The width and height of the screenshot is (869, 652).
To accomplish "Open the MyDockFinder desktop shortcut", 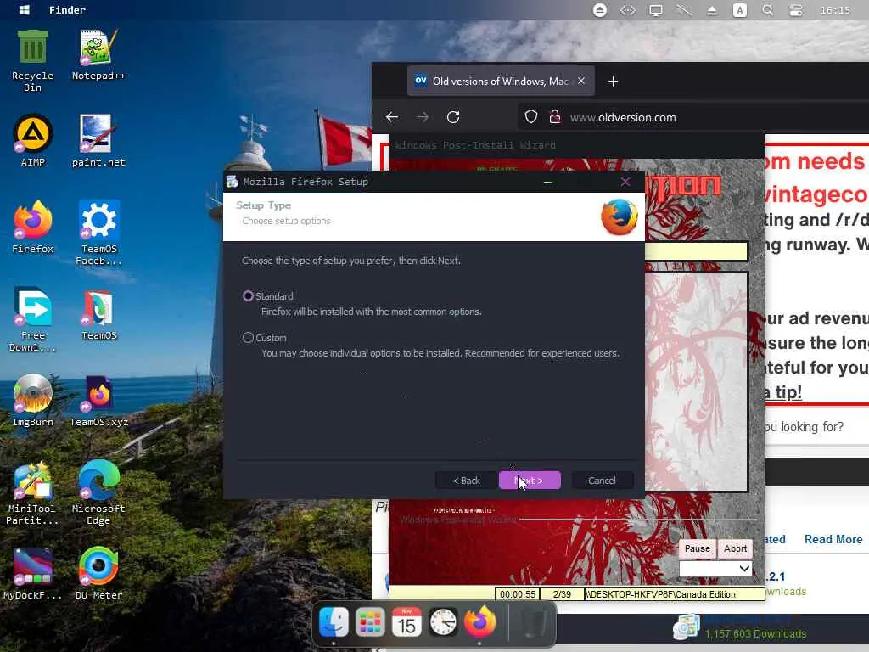I will coord(33,574).
